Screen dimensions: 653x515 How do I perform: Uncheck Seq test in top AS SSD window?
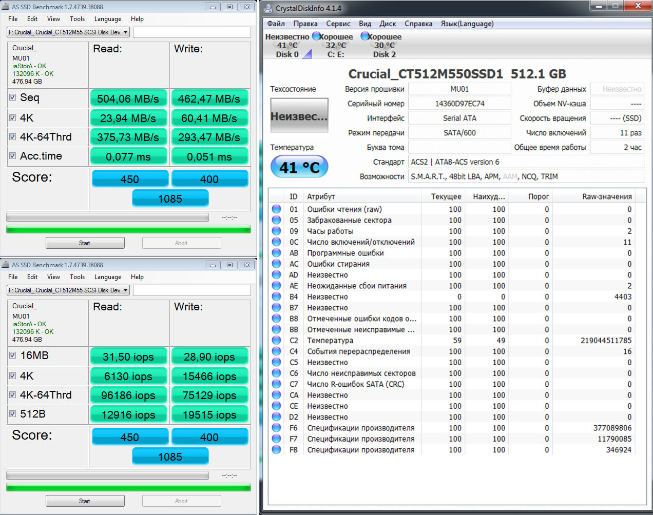click(13, 97)
